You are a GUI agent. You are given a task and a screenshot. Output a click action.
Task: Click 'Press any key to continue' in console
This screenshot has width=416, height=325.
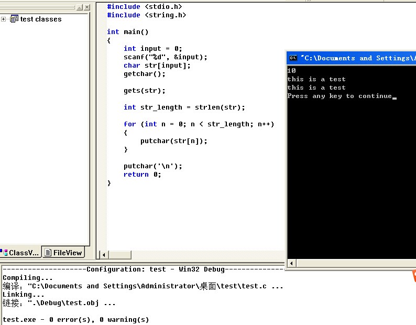pyautogui.click(x=340, y=96)
